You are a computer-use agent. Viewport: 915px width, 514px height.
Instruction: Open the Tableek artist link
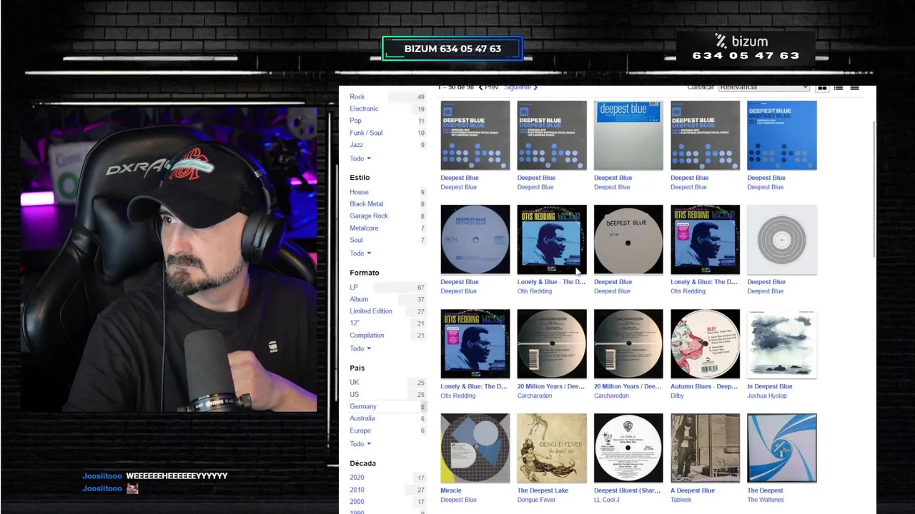tap(681, 500)
